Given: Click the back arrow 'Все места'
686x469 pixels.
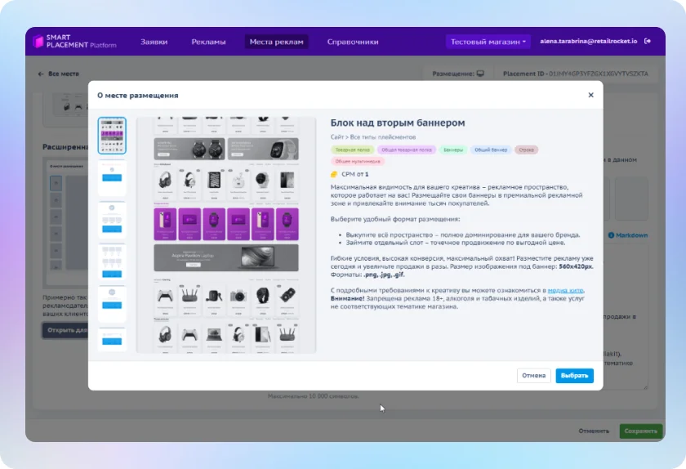Looking at the screenshot, I should pos(42,74).
